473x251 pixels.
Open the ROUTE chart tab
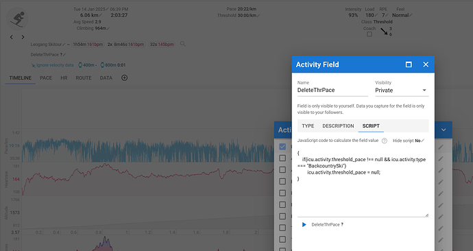[84, 77]
